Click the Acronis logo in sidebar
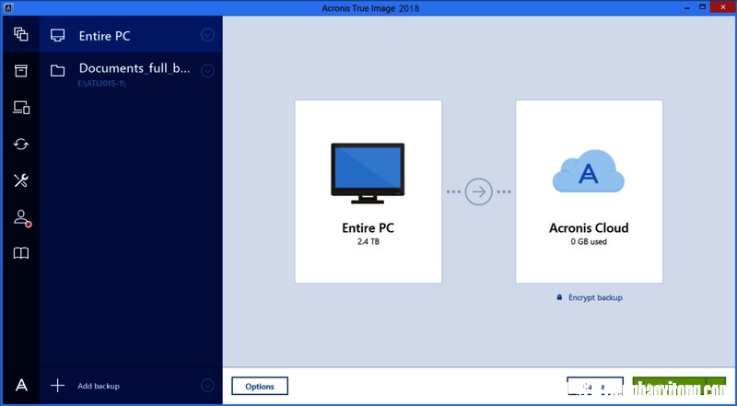 click(x=21, y=386)
